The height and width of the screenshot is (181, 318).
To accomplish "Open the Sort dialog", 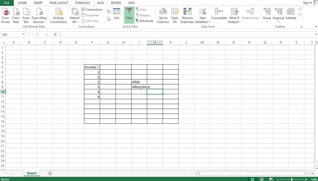I will [x=117, y=14].
